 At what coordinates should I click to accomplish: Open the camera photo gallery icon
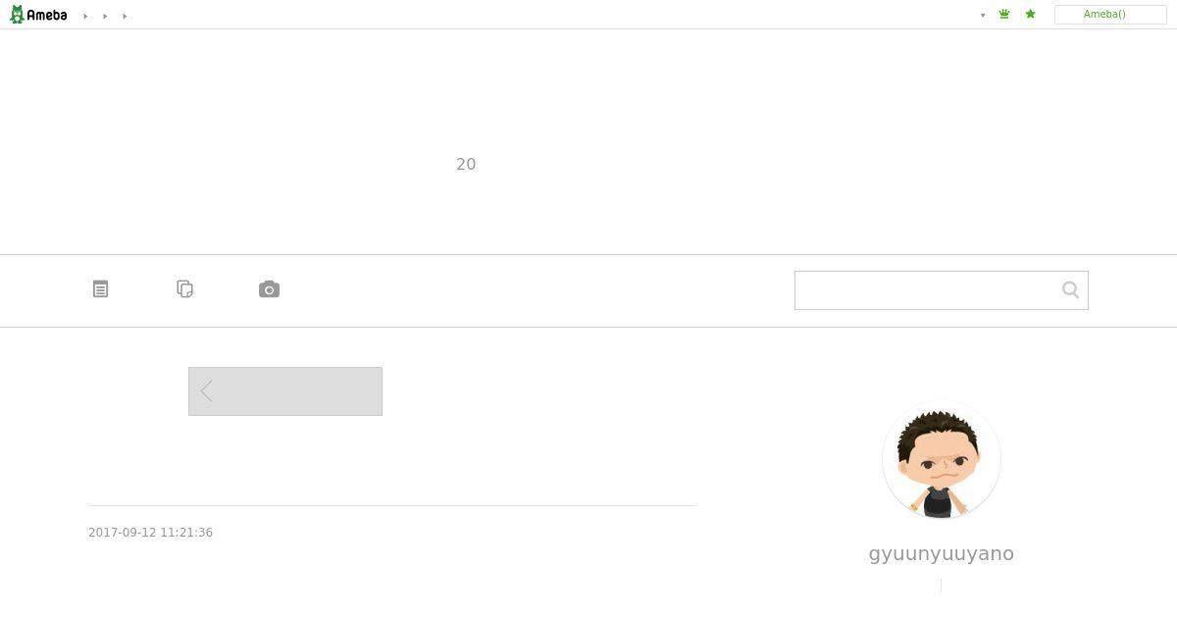tap(269, 289)
